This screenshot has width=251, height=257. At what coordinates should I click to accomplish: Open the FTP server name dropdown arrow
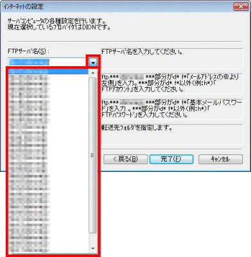click(x=93, y=62)
